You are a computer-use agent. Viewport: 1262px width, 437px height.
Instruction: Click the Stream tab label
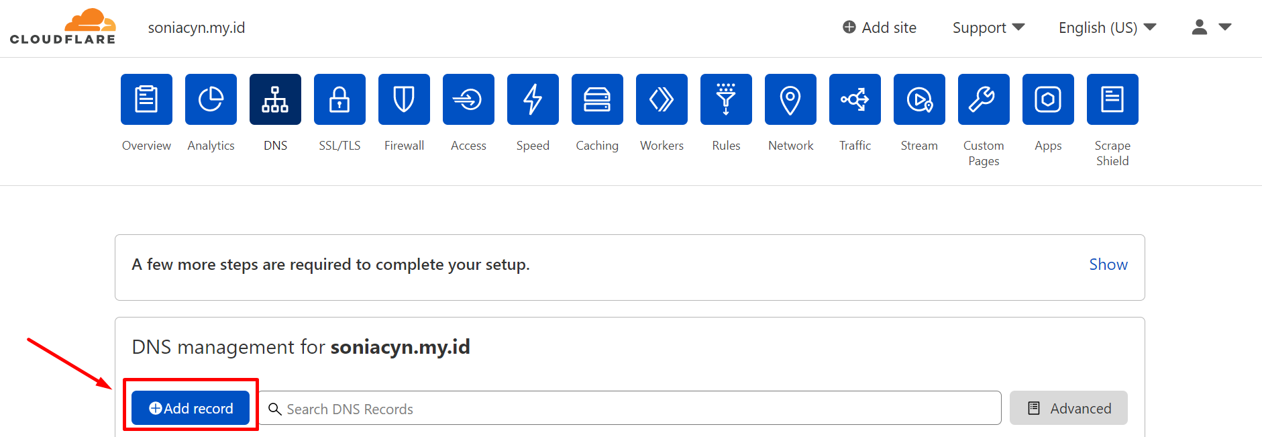click(x=919, y=146)
